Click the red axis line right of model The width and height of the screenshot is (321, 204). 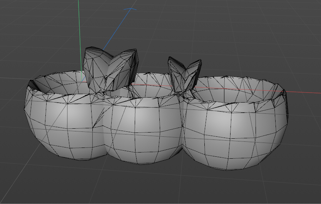pyautogui.click(x=304, y=93)
